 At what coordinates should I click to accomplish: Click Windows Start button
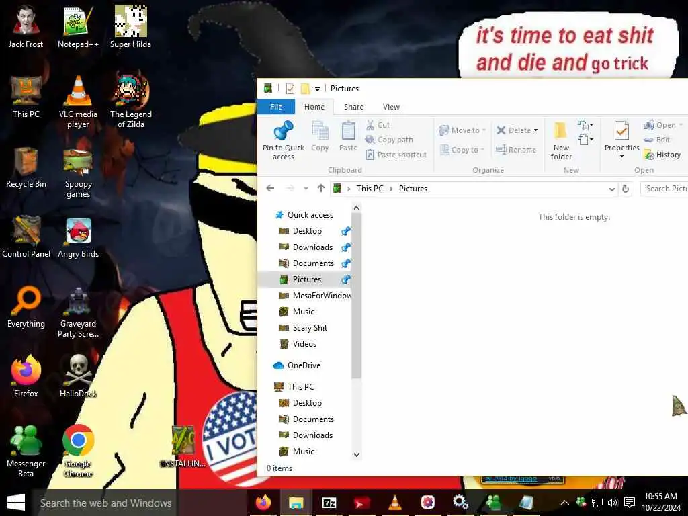point(16,503)
